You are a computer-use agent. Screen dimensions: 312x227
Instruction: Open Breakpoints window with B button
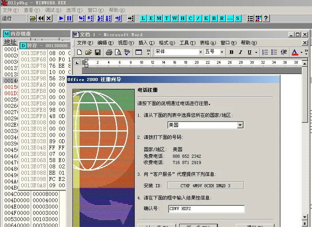point(214,18)
